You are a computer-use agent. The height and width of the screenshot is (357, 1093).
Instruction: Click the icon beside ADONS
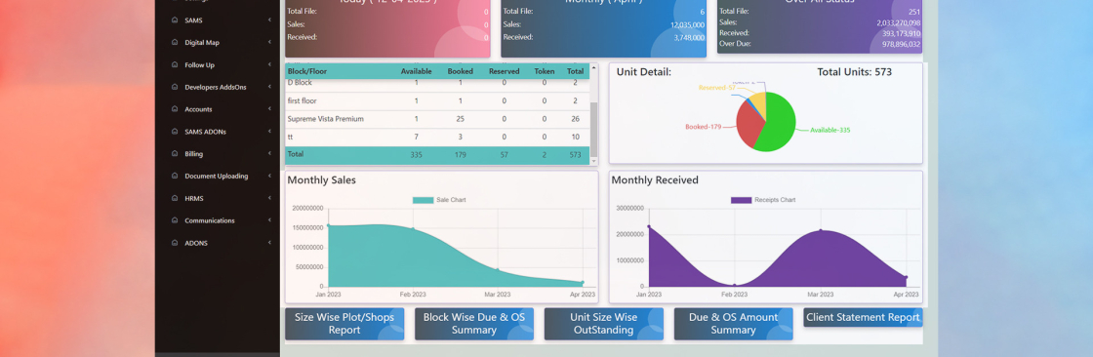click(x=175, y=243)
